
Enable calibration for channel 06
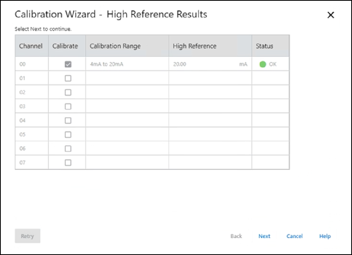tap(68, 148)
